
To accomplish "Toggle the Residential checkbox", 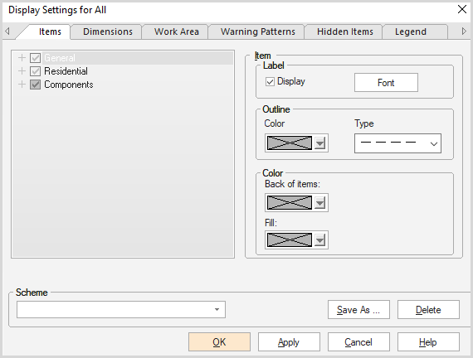I will pyautogui.click(x=36, y=71).
